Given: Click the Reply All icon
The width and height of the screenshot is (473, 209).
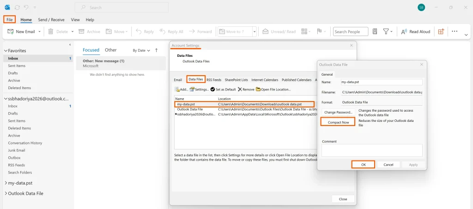Looking at the screenshot, I should pos(163,31).
